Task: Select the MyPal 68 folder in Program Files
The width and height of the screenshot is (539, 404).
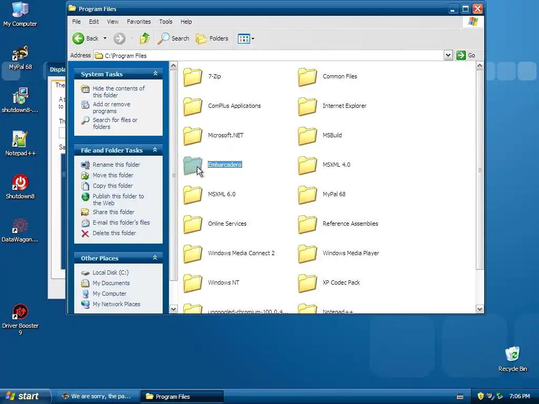Action: click(307, 195)
